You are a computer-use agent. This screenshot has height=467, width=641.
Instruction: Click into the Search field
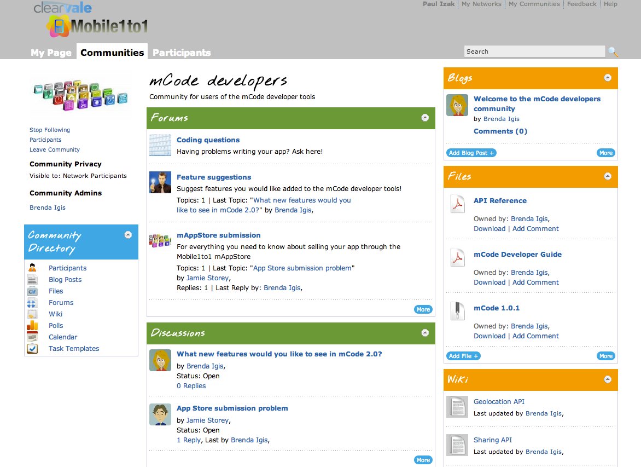[535, 51]
